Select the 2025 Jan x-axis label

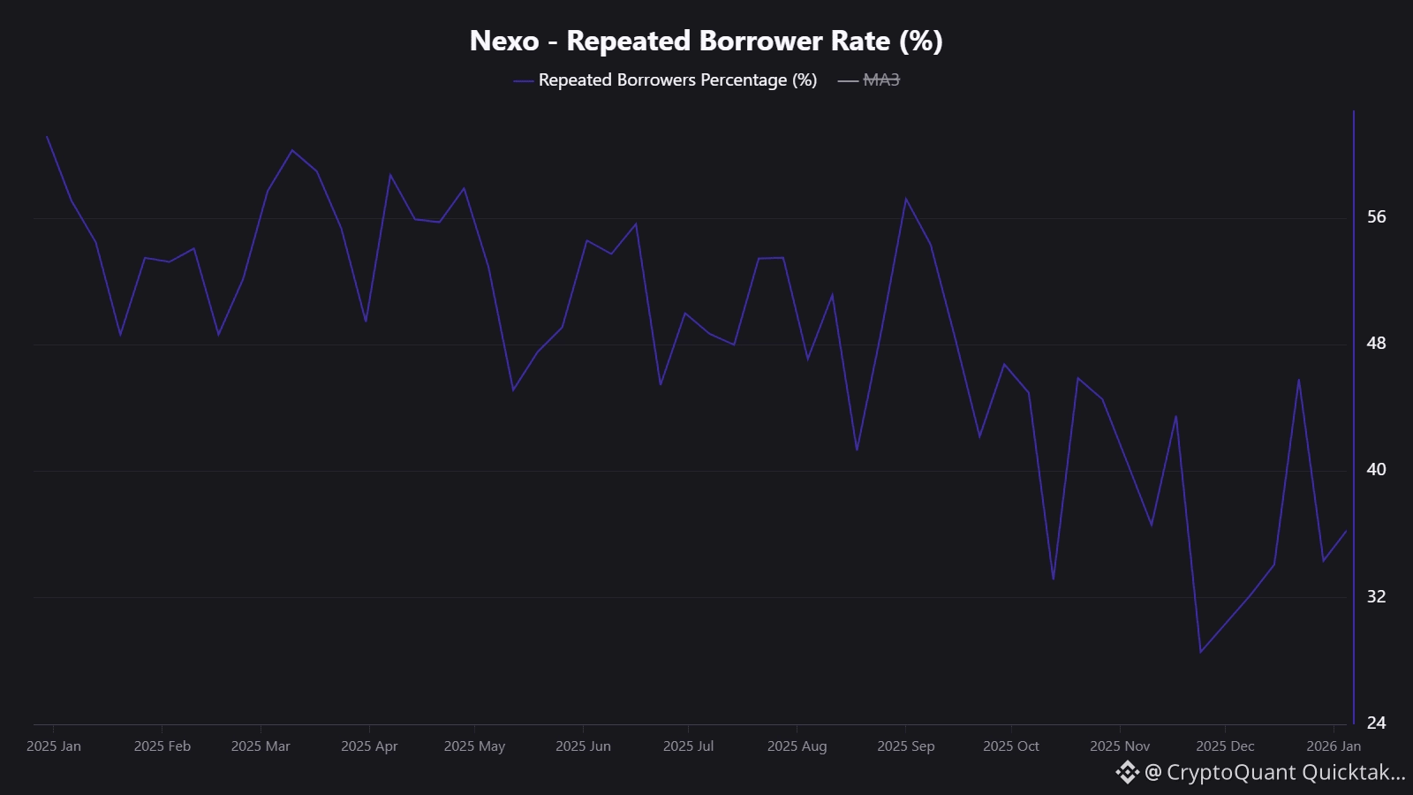(x=54, y=746)
